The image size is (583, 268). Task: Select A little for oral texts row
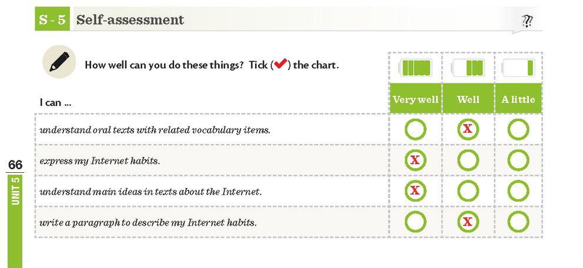point(518,129)
